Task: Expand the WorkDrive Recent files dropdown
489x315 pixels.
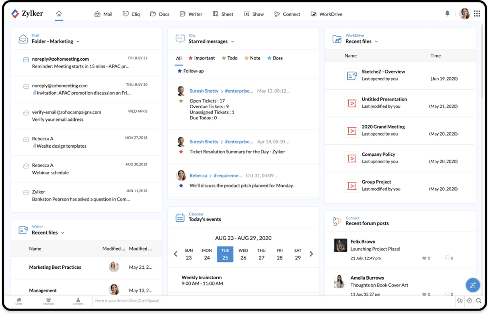Action: (x=376, y=41)
